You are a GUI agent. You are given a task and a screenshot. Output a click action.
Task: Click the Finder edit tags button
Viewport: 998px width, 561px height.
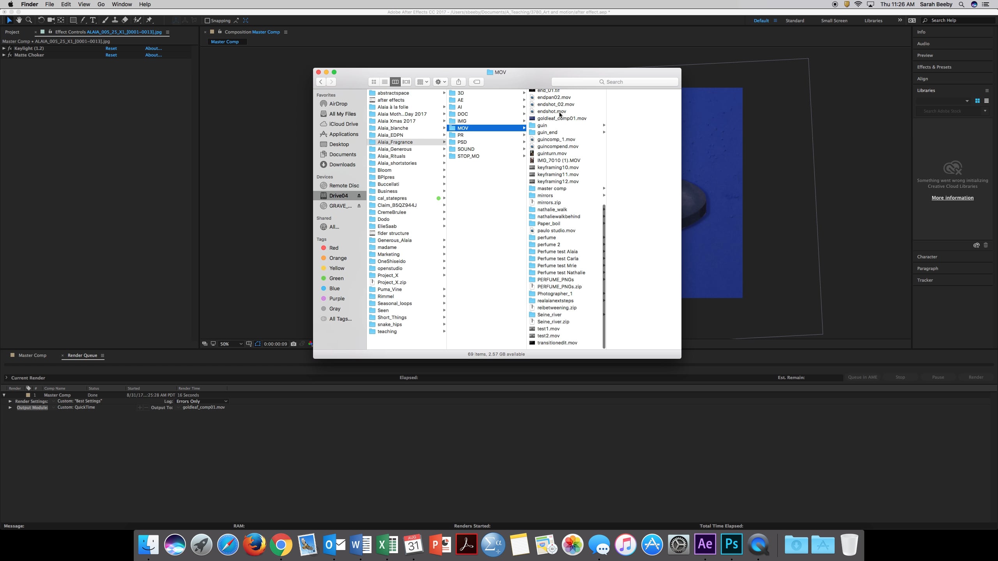[476, 82]
